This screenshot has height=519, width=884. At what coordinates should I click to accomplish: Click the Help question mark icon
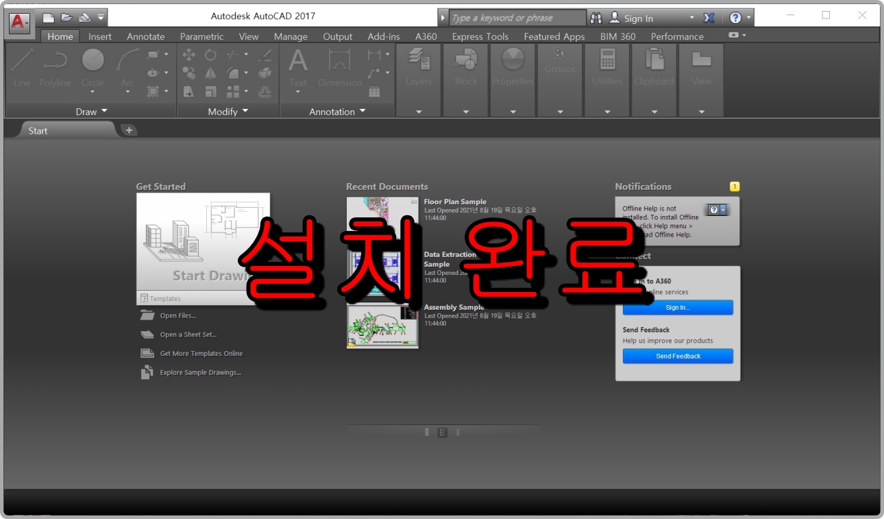tap(735, 18)
